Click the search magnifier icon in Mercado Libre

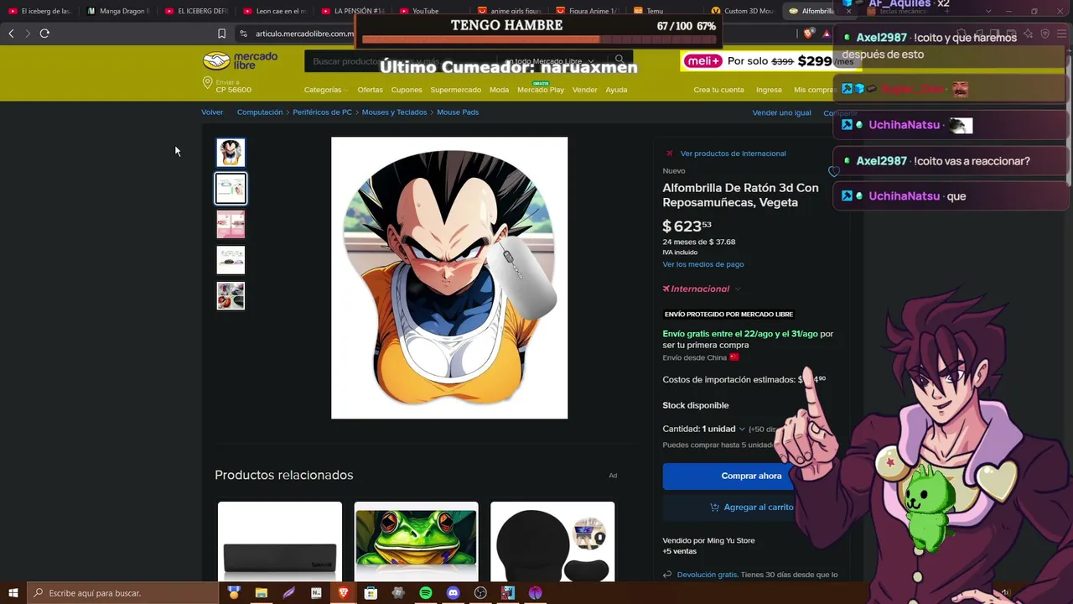click(619, 60)
